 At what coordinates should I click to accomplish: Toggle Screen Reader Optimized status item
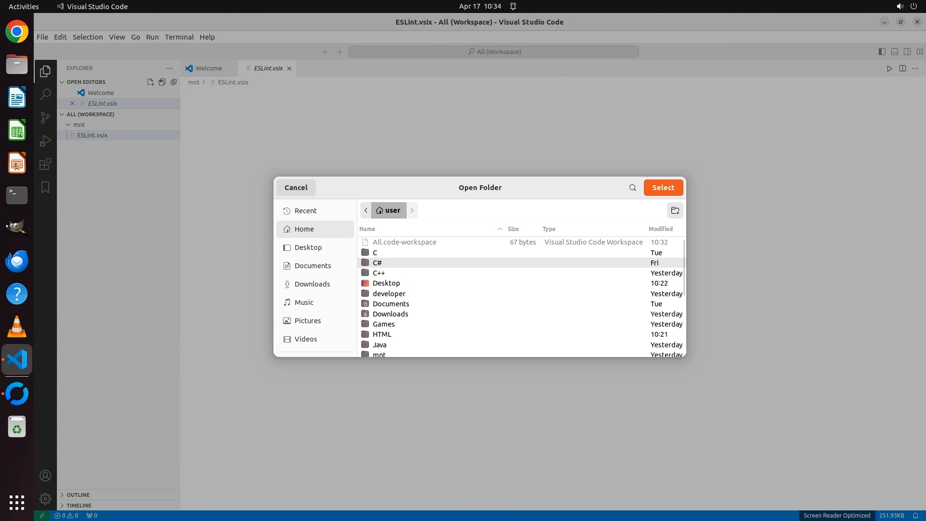tap(836, 515)
